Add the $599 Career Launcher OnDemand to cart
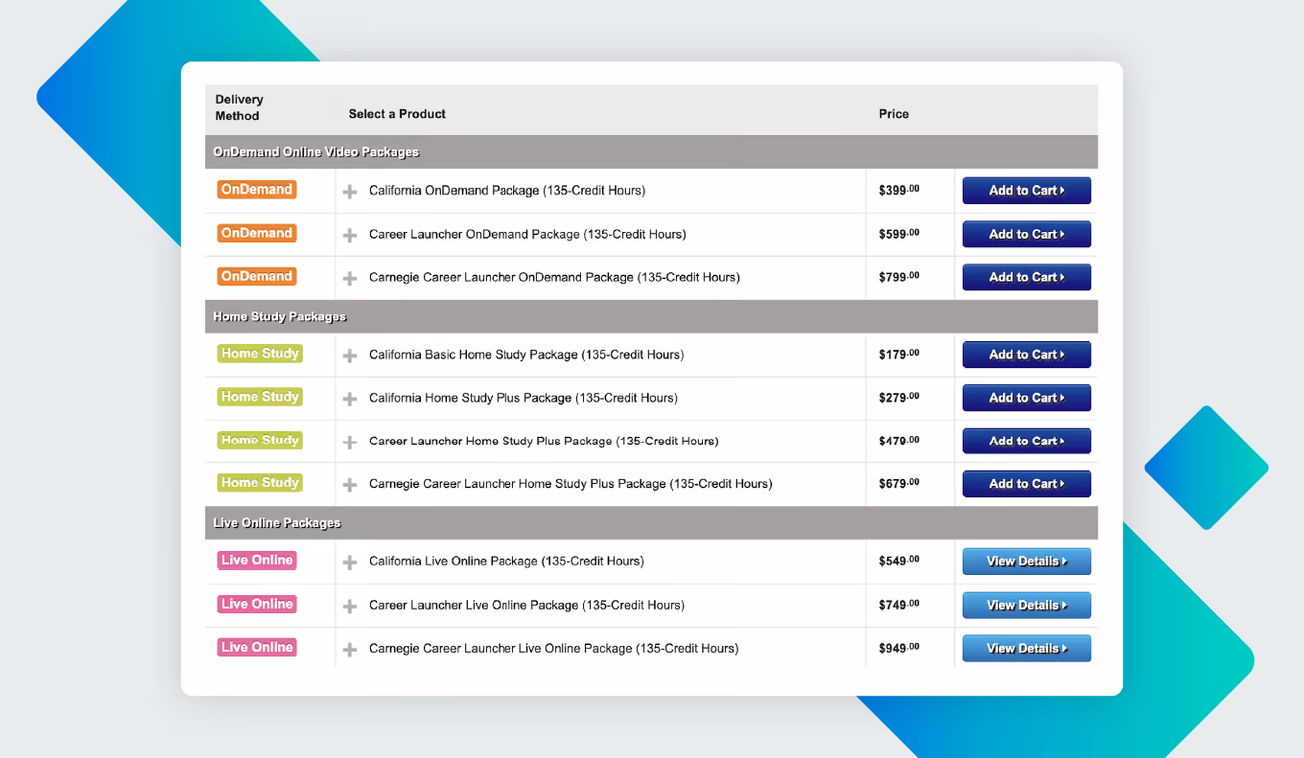Screen dimensions: 1304x758 (x=1027, y=234)
